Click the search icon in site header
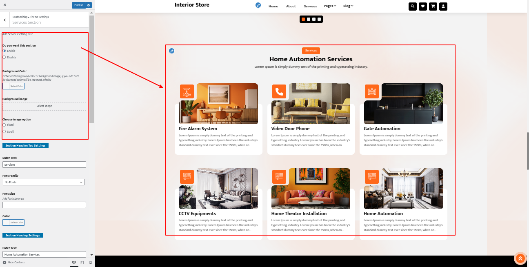This screenshot has width=529, height=267. (x=413, y=6)
